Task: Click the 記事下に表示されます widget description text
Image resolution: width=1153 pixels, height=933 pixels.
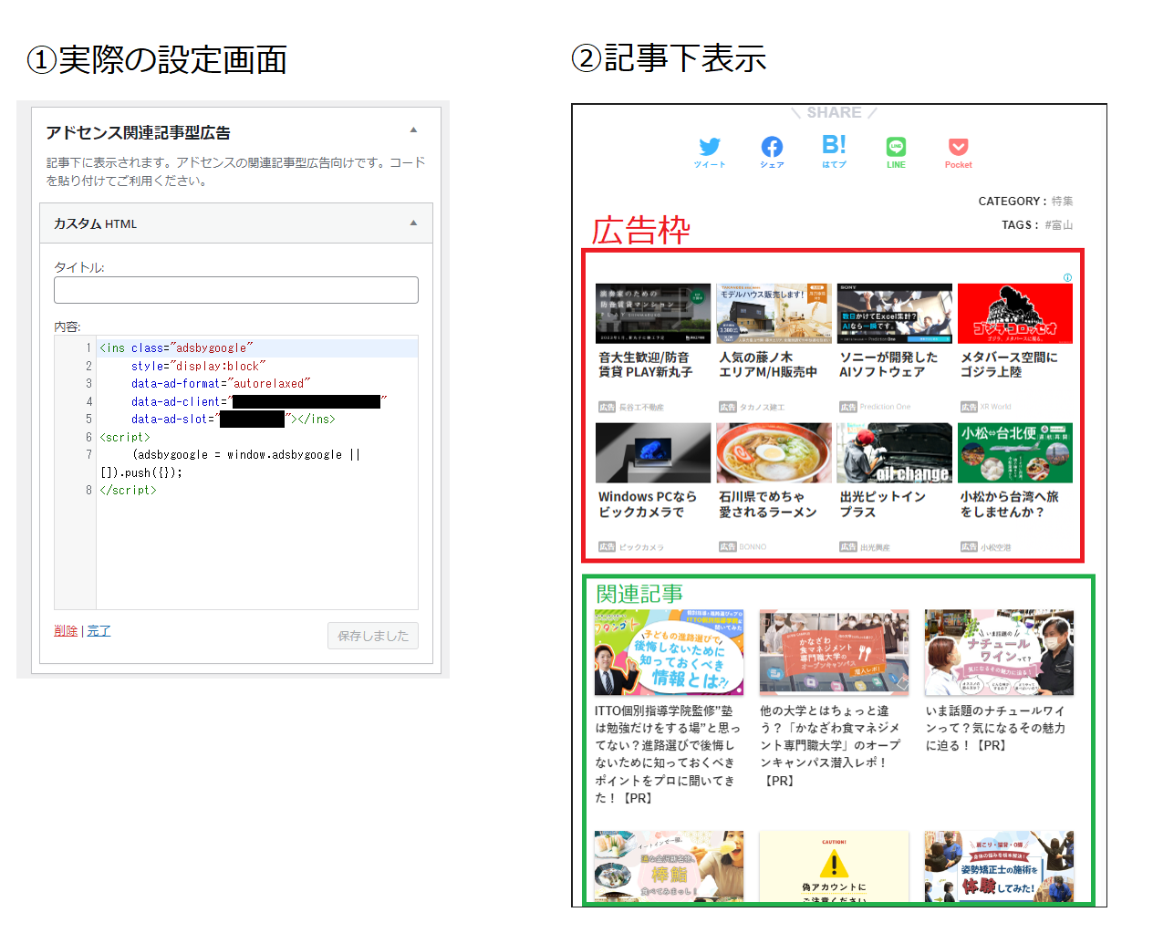Action: click(236, 171)
